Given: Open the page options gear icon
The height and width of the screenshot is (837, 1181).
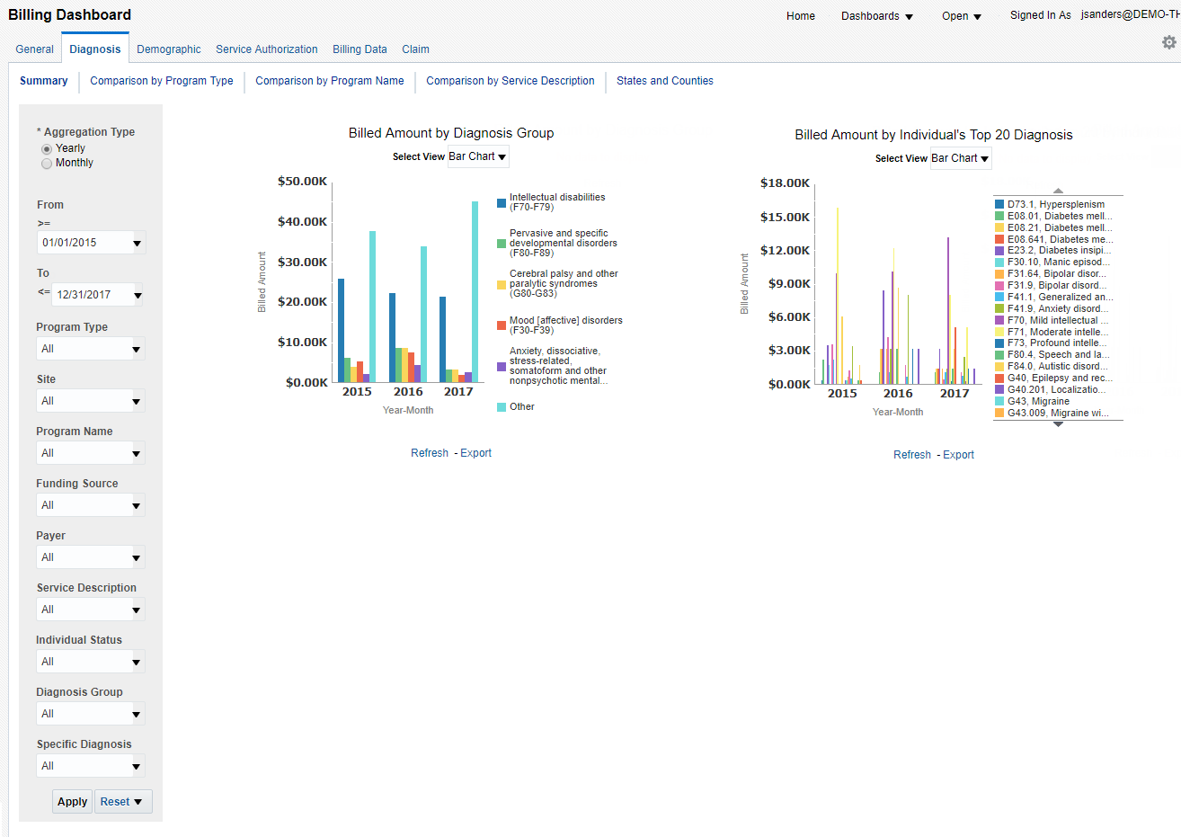Looking at the screenshot, I should pyautogui.click(x=1168, y=42).
